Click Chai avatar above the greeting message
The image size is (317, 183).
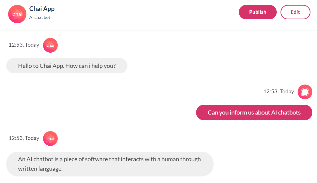pos(50,45)
